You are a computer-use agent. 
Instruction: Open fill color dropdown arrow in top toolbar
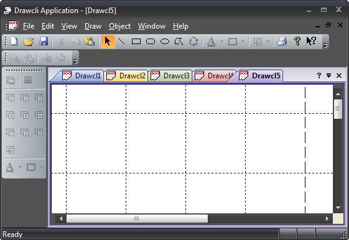[243, 42]
